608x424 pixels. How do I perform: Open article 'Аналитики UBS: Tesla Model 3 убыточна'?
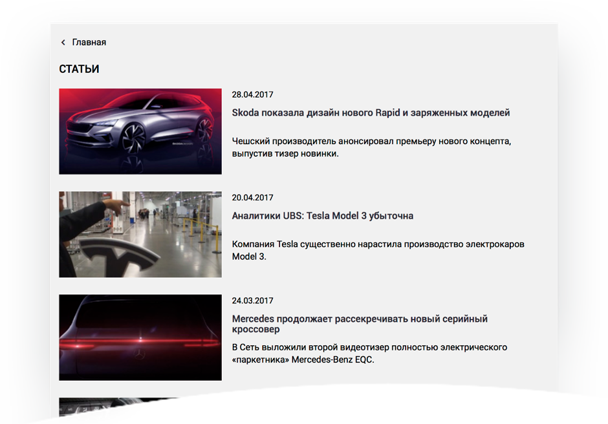tap(323, 216)
